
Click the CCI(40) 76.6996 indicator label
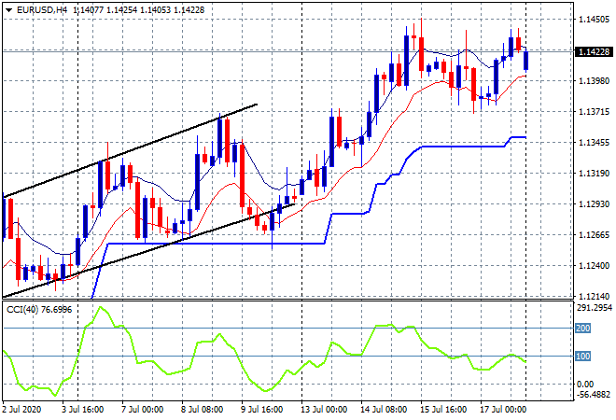point(39,310)
